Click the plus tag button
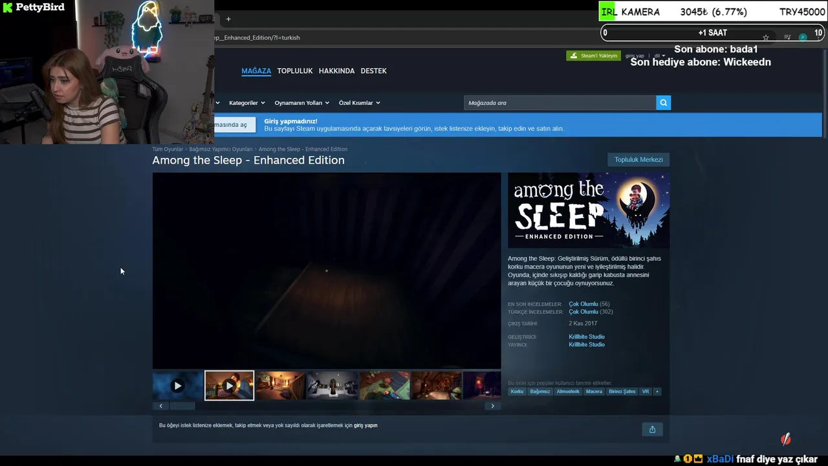 [657, 392]
